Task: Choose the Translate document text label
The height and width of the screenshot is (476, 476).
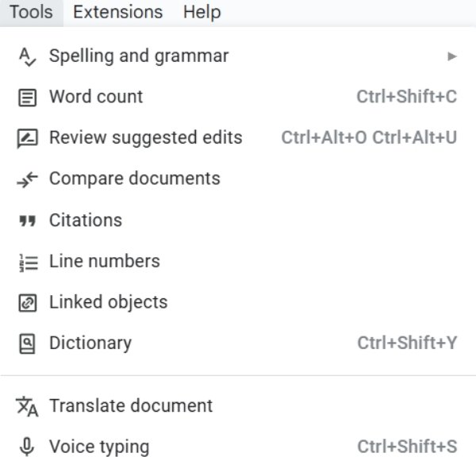Action: [131, 405]
